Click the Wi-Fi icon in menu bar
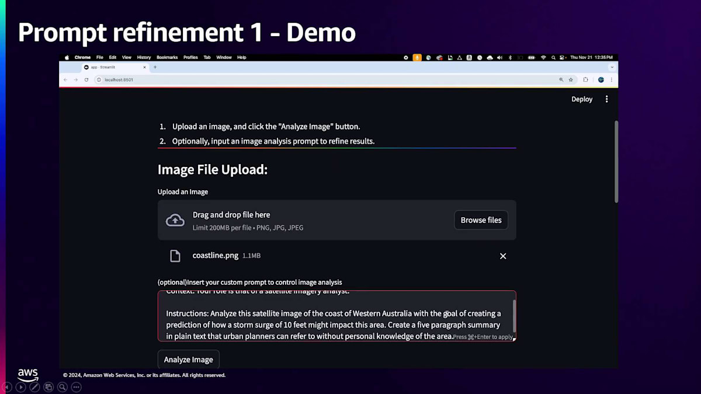701x394 pixels. (543, 57)
